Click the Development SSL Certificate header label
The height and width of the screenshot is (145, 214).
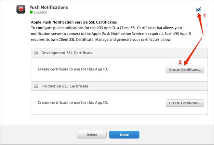[x=67, y=53]
